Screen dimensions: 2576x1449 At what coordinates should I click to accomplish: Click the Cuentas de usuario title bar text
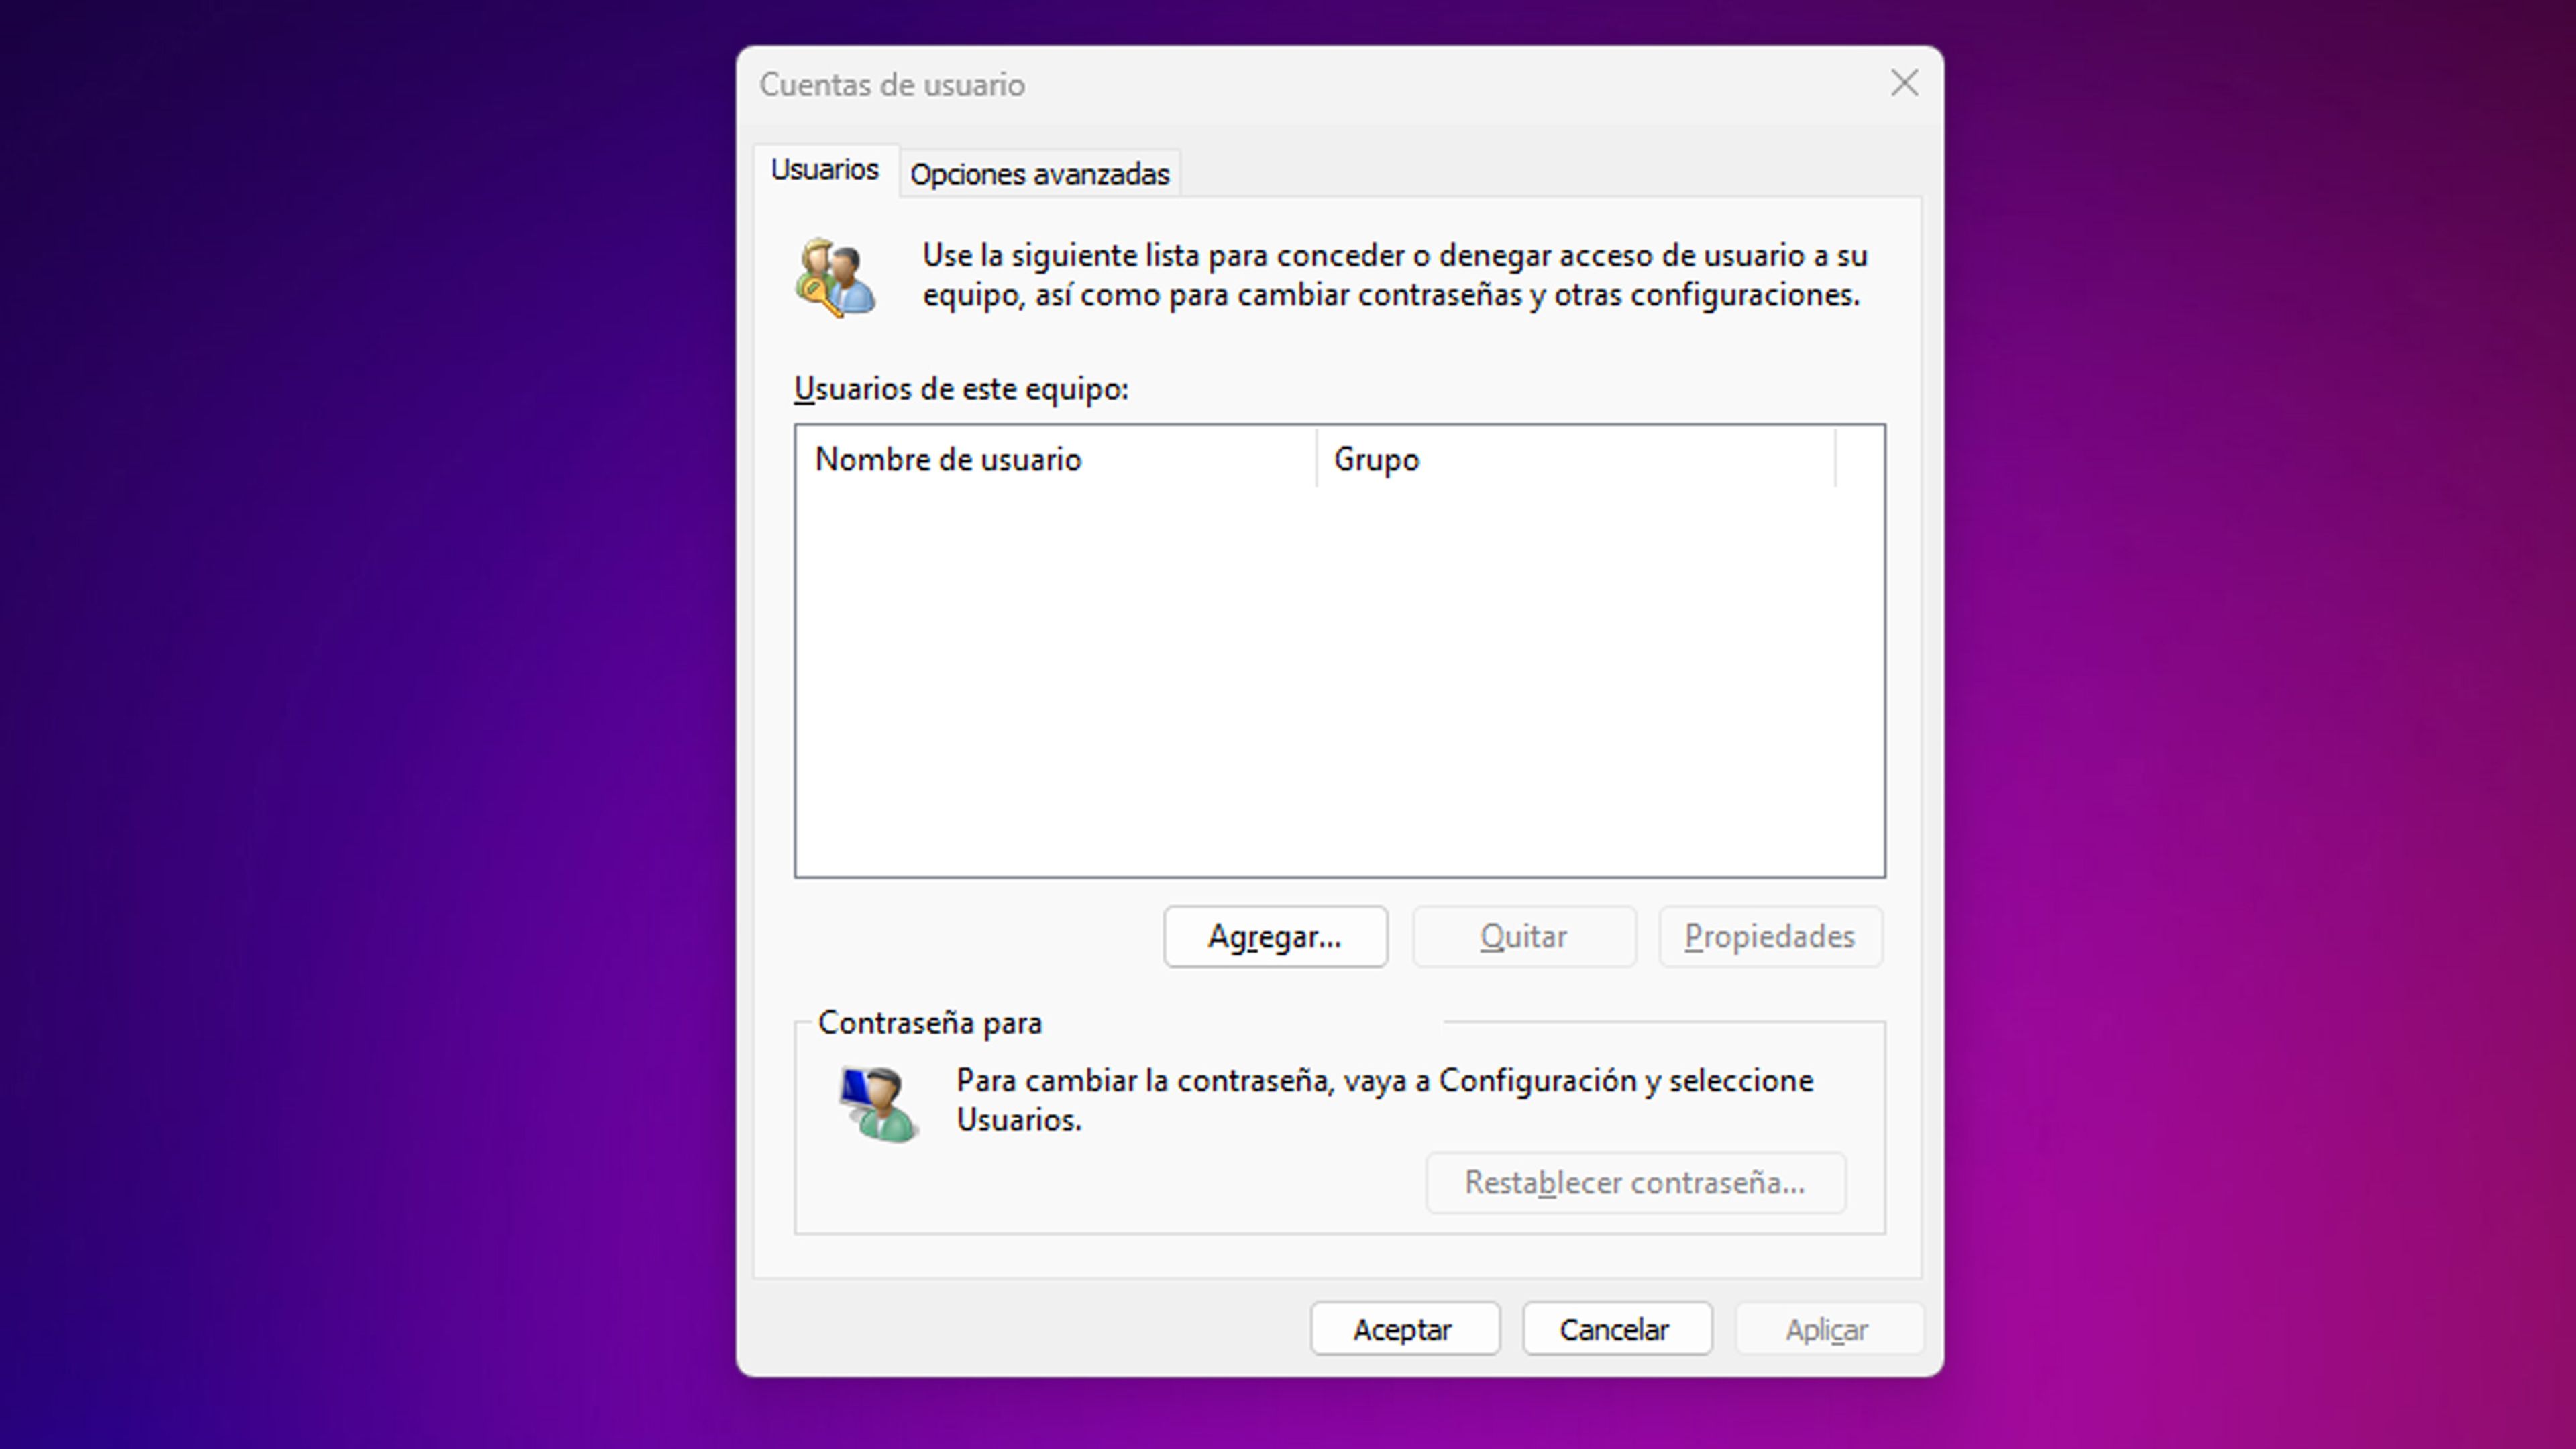[x=892, y=85]
